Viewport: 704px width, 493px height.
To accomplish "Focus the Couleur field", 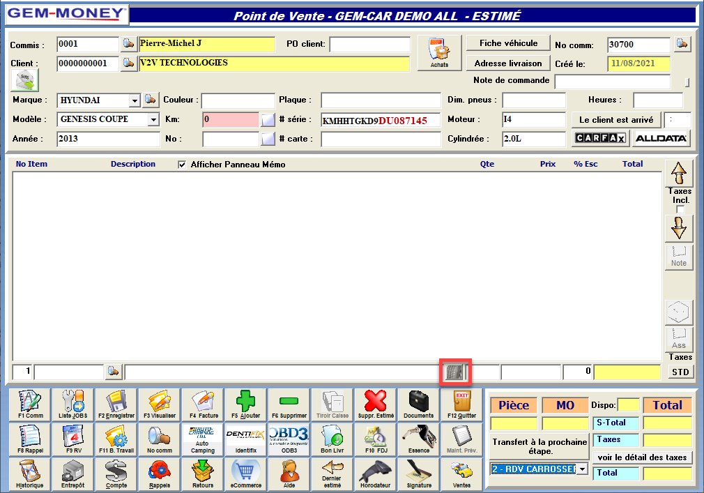I will (238, 100).
